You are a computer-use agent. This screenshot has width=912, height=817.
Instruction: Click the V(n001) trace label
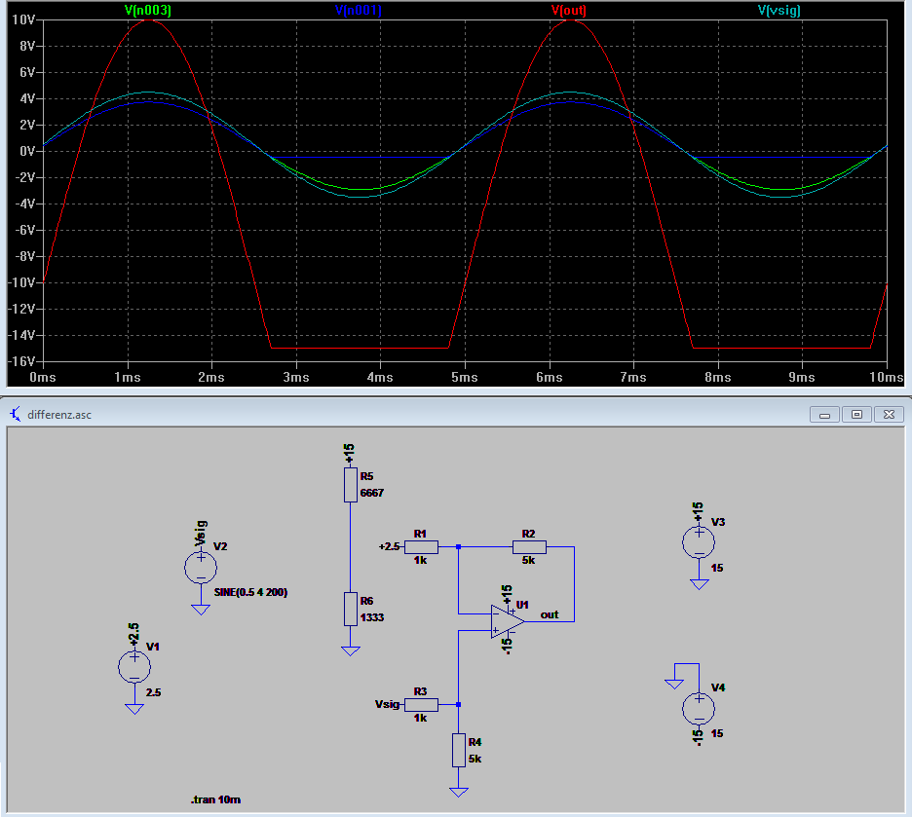(x=359, y=11)
